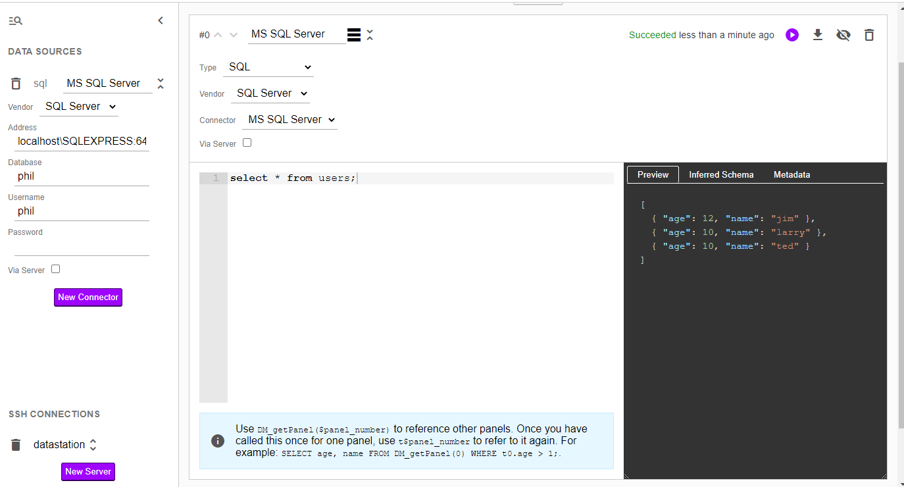Click the results pane resize grip

883,476
